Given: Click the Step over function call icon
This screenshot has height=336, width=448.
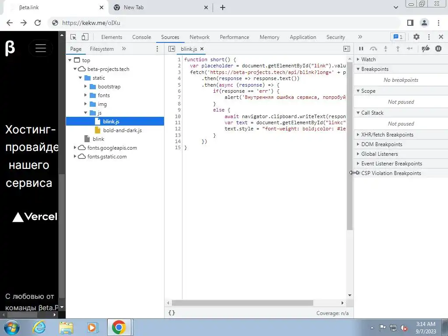Looking at the screenshot, I should (374, 49).
